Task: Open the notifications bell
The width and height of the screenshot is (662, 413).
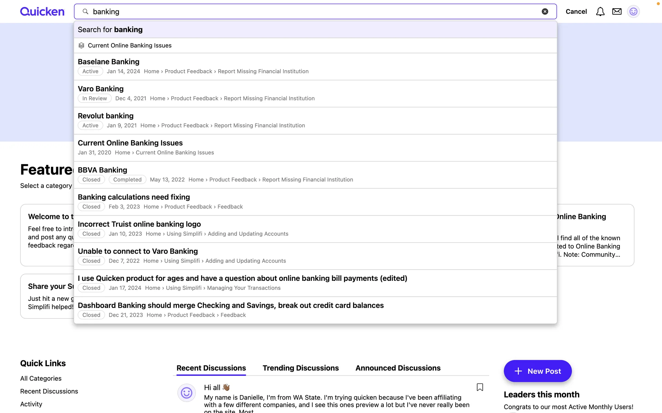Action: tap(600, 12)
